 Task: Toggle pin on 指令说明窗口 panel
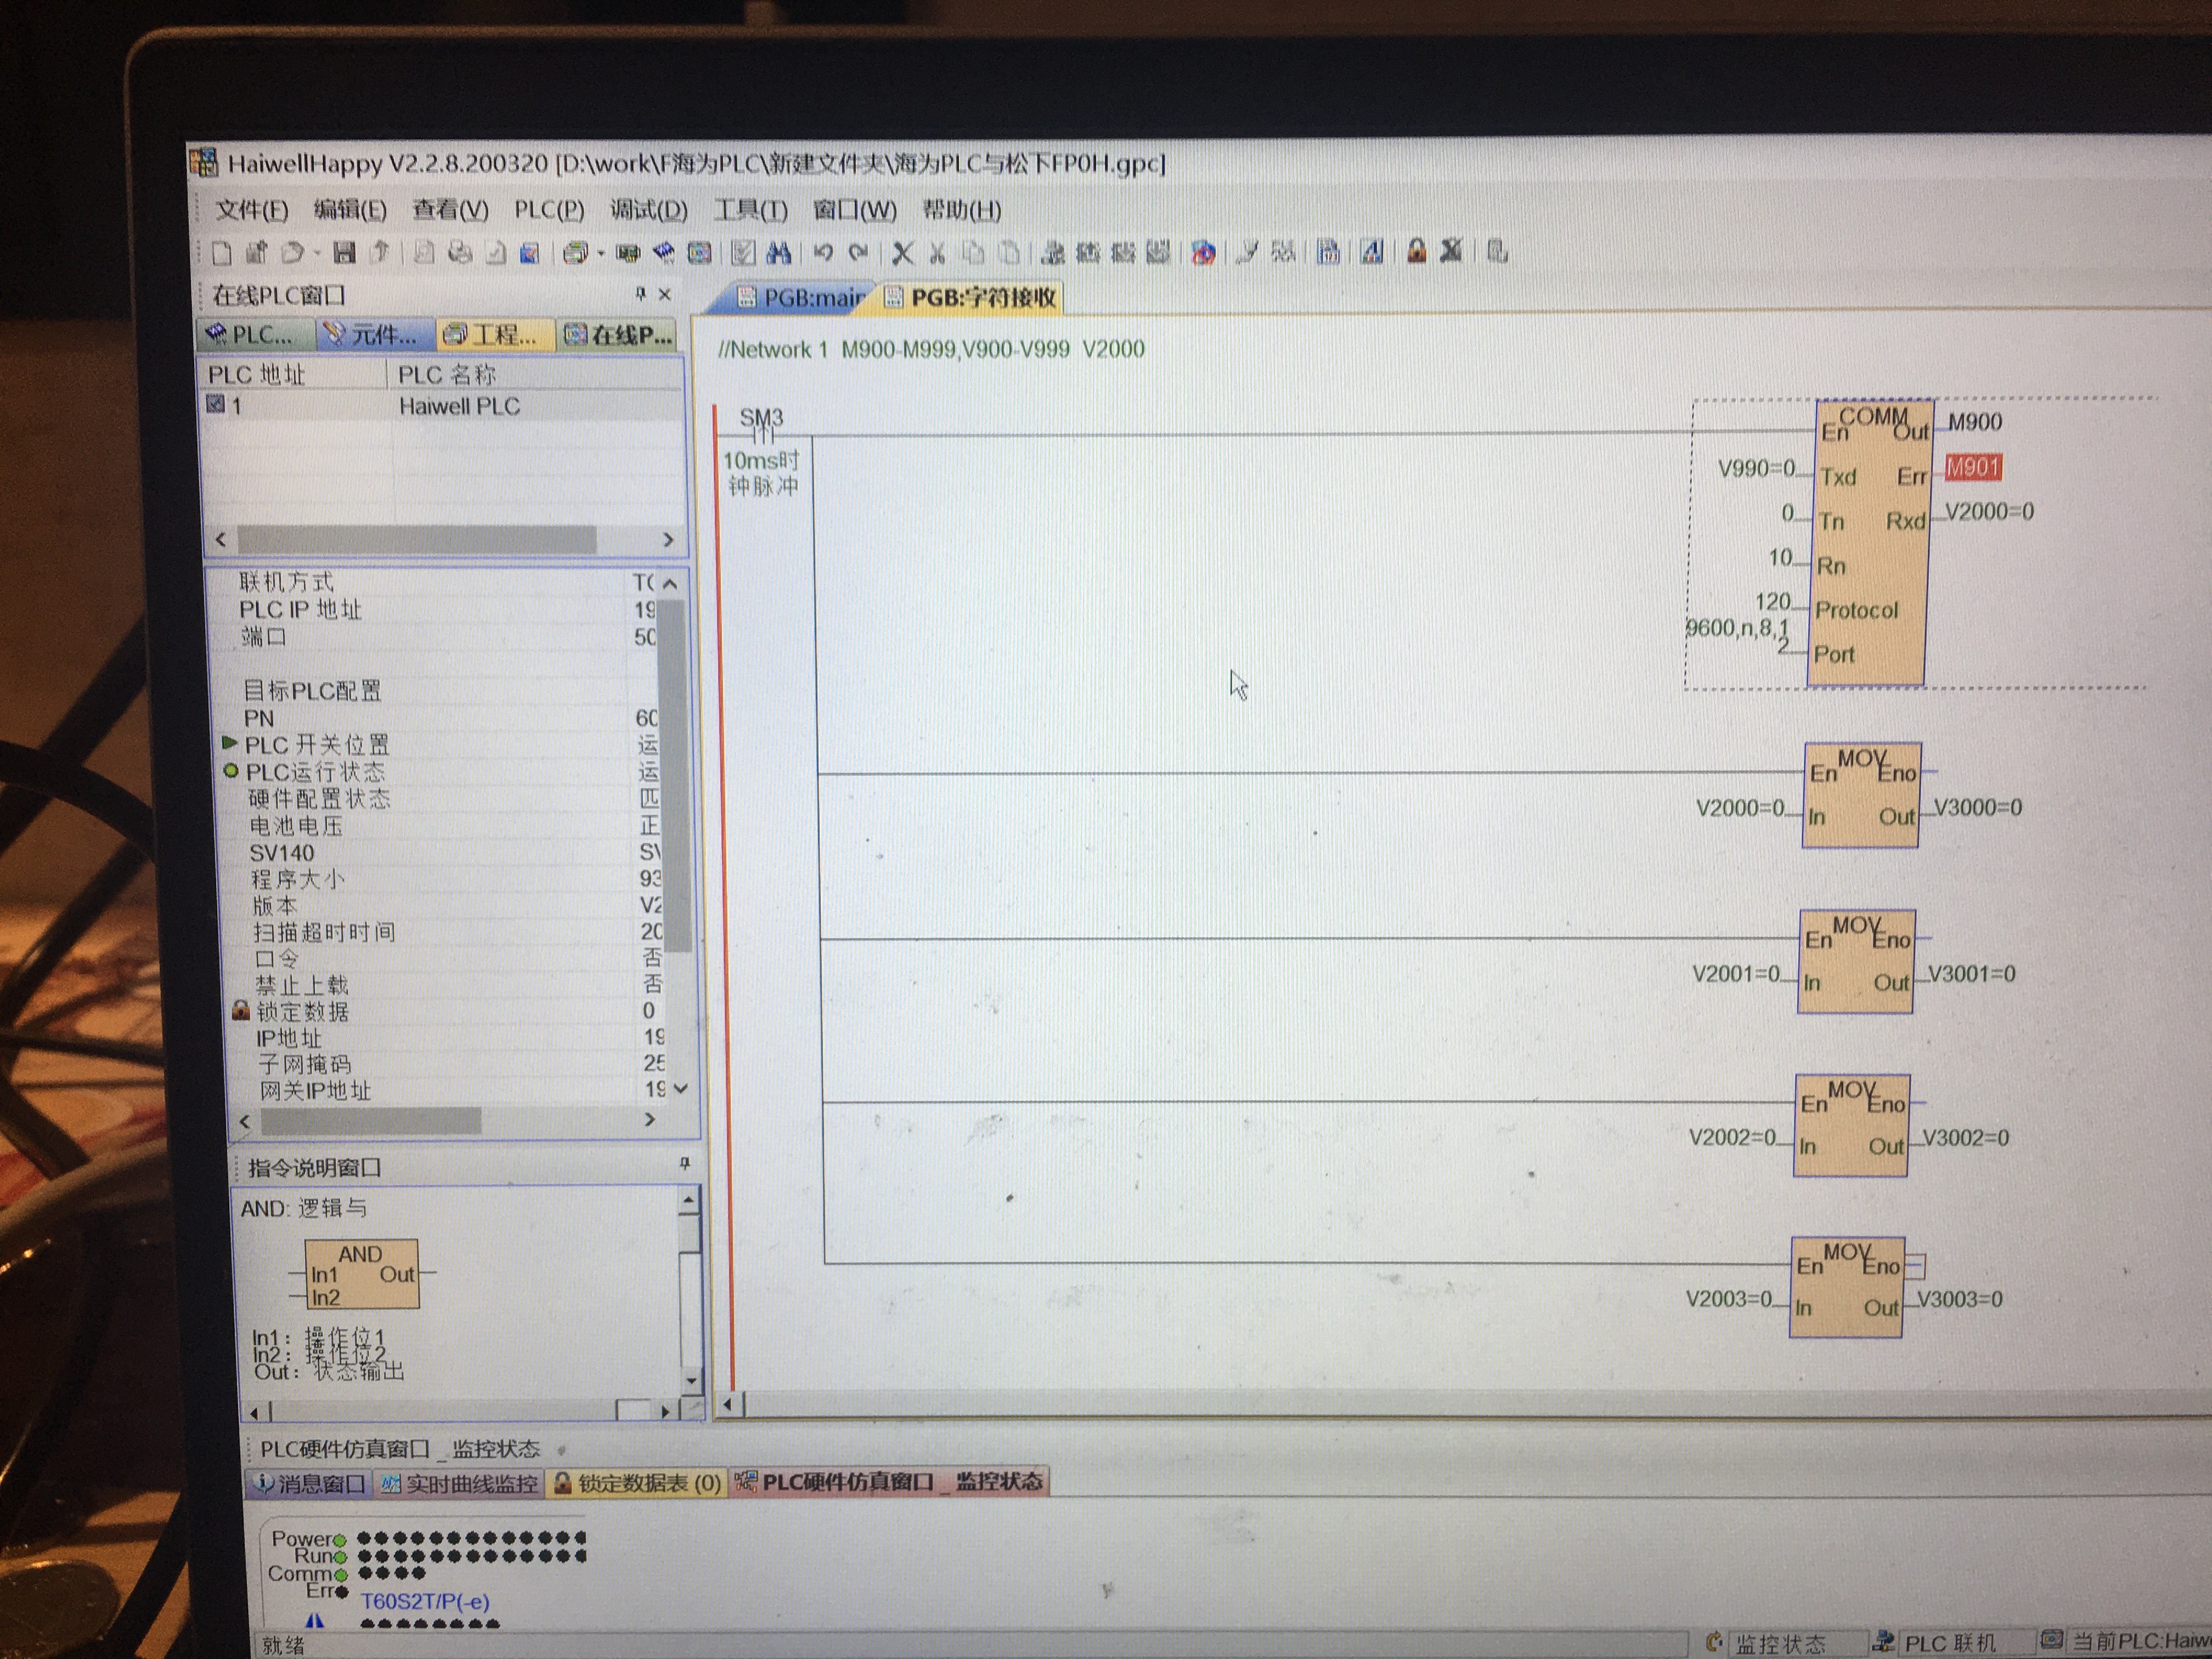(685, 1163)
